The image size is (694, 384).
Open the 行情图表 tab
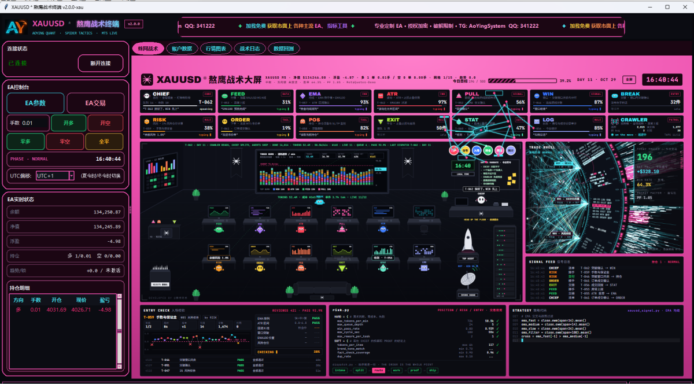point(216,49)
